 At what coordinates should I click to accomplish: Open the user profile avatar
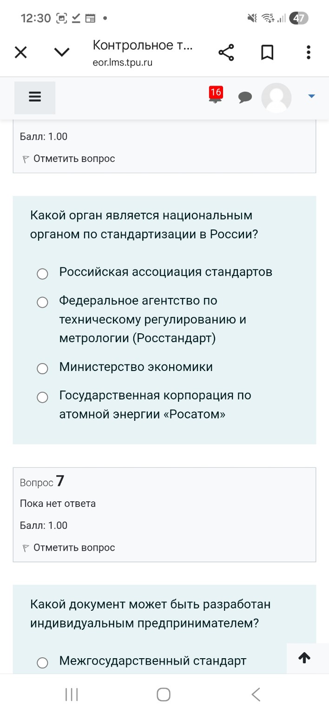click(x=276, y=98)
